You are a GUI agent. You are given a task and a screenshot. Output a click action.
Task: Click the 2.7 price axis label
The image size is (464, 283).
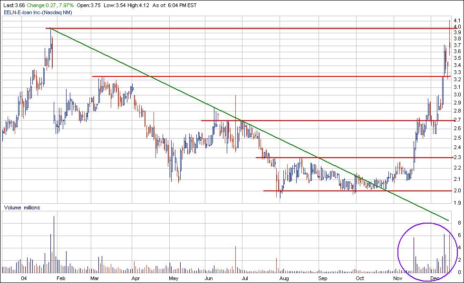click(457, 120)
